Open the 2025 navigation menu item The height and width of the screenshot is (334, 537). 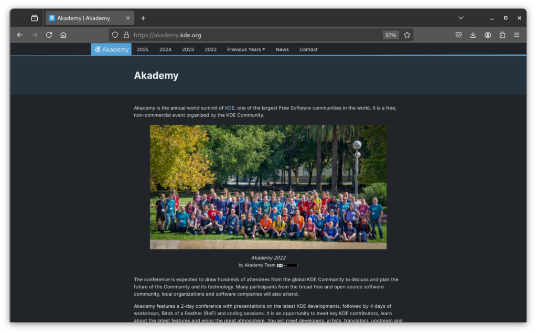[143, 49]
